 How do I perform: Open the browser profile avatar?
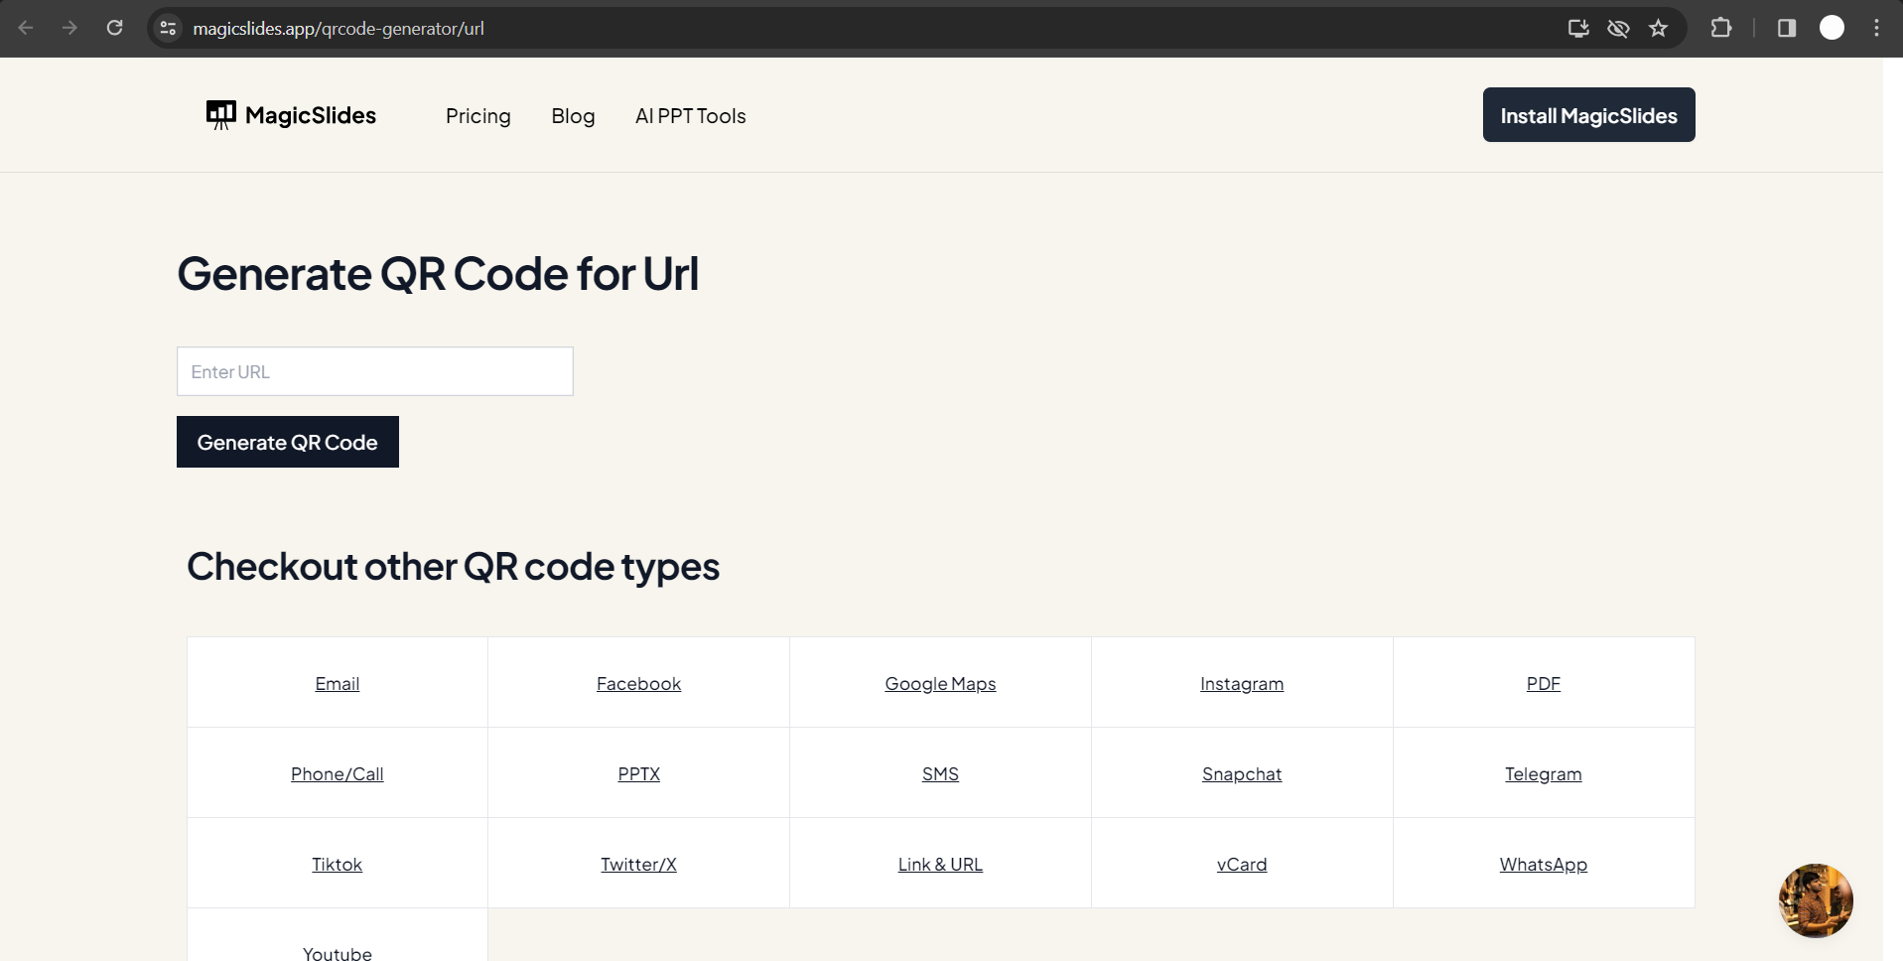1832,28
